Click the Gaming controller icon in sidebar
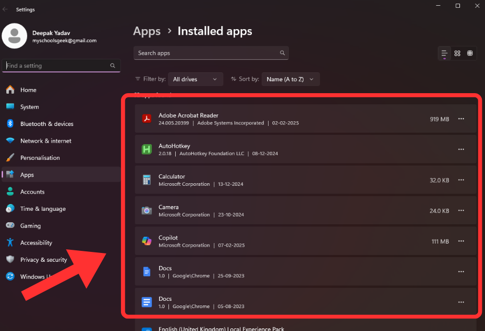Image resolution: width=485 pixels, height=331 pixels. point(10,225)
